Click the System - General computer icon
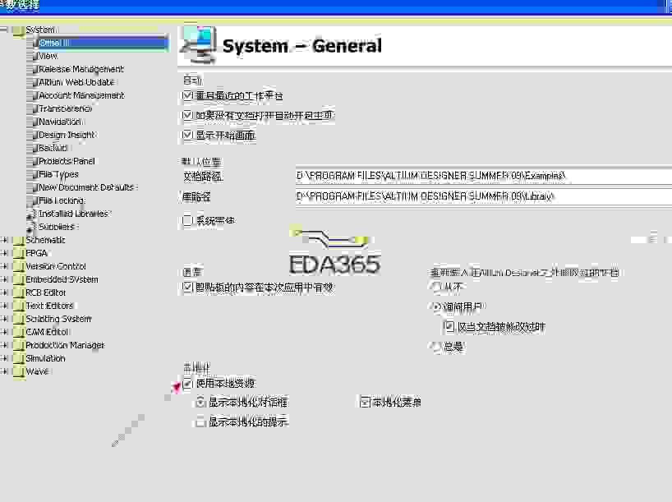Viewport: 672px width, 502px height. tap(198, 44)
